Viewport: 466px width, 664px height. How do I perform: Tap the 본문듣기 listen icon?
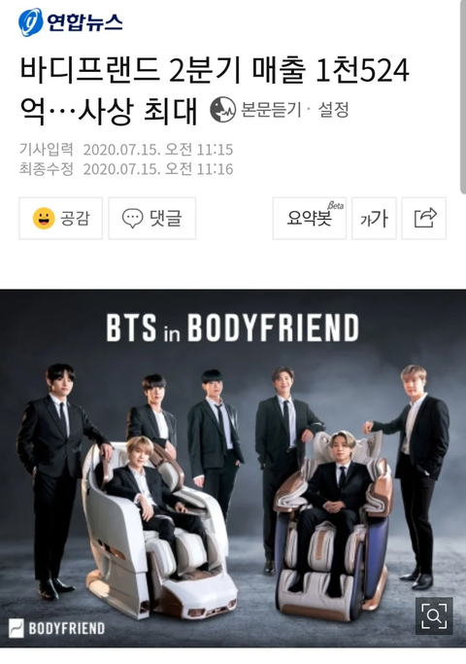click(223, 110)
